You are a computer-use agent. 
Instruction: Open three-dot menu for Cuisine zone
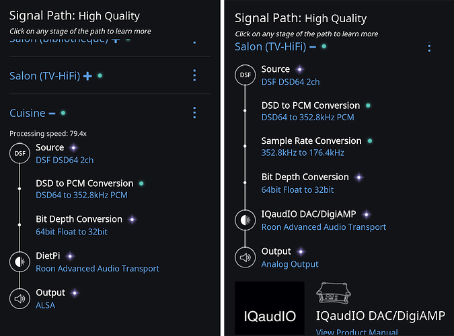tap(194, 113)
